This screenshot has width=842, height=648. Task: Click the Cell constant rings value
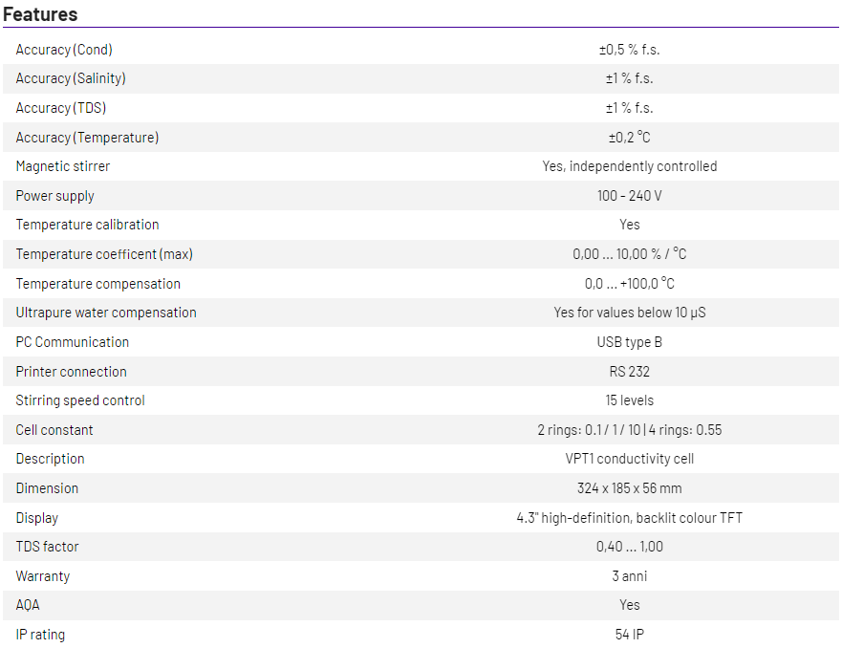(629, 430)
